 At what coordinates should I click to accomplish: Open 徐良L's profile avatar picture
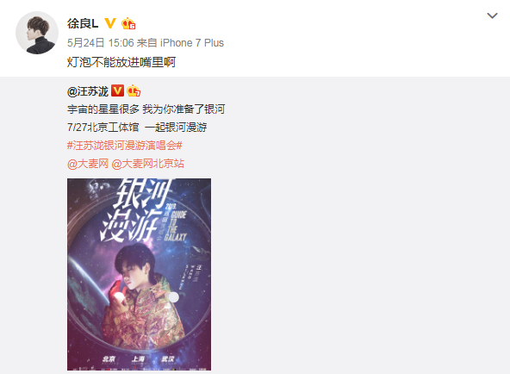(37, 33)
